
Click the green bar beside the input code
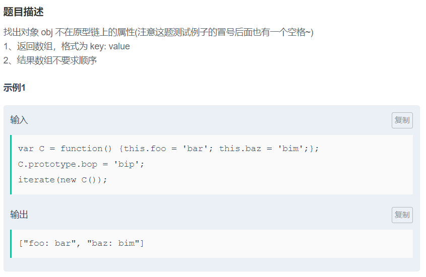(11, 165)
